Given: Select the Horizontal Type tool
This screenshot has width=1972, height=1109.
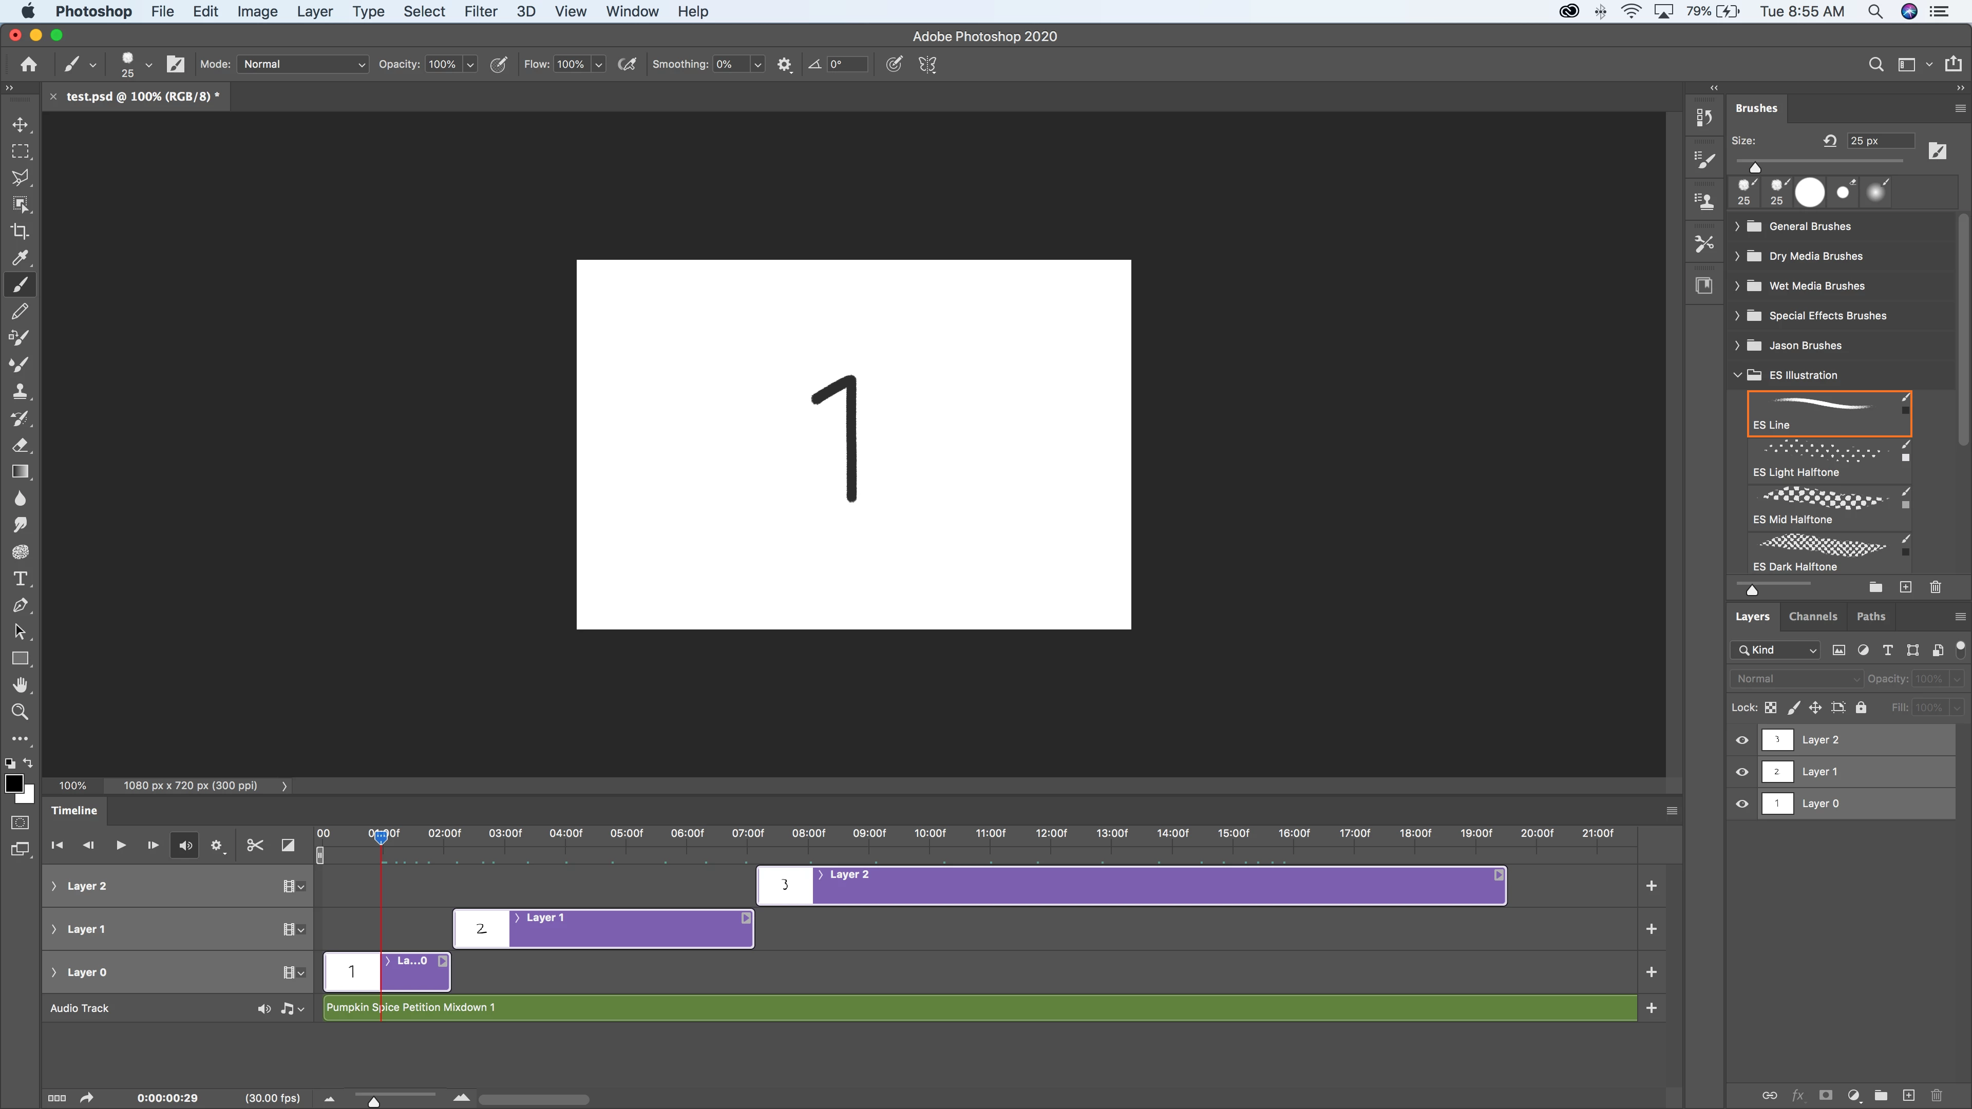Looking at the screenshot, I should point(20,579).
